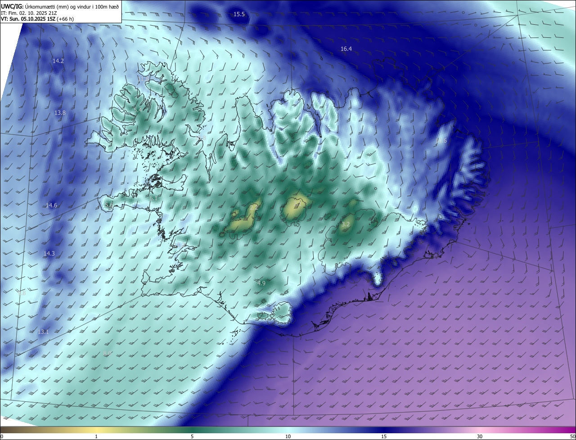576x440 pixels.
Task: Click the legend tick labeled 50
Action: [x=572, y=437]
